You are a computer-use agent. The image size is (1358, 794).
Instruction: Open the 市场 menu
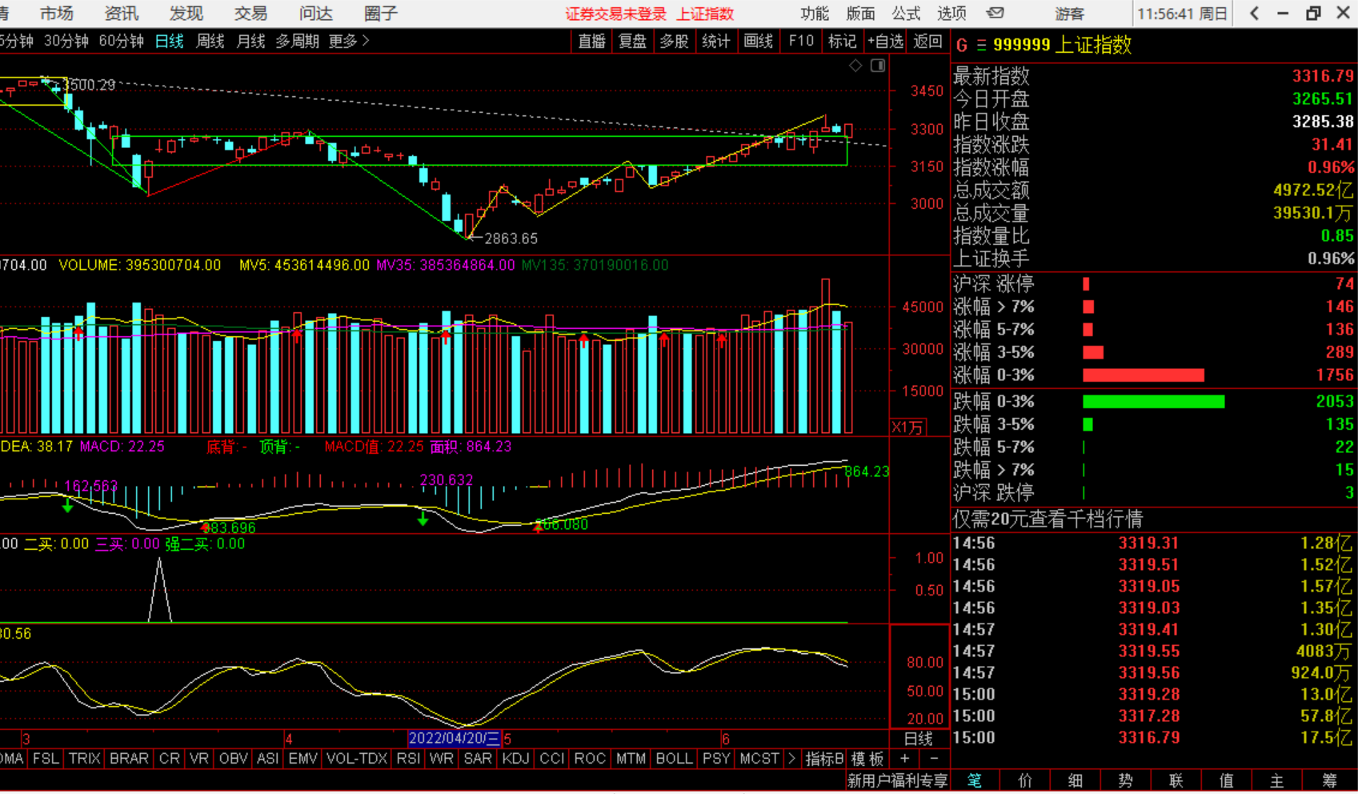(56, 13)
